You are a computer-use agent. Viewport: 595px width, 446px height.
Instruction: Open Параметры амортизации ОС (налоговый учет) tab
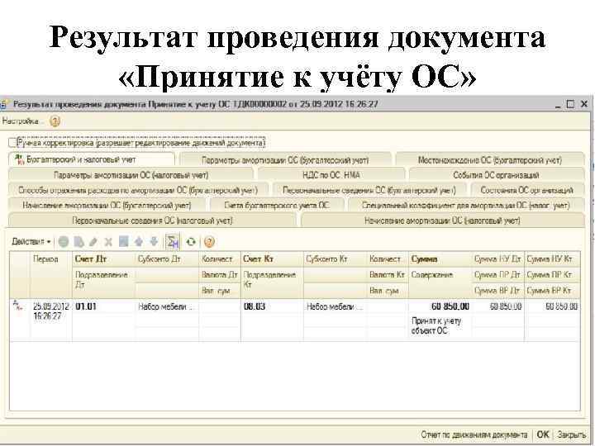(131, 175)
